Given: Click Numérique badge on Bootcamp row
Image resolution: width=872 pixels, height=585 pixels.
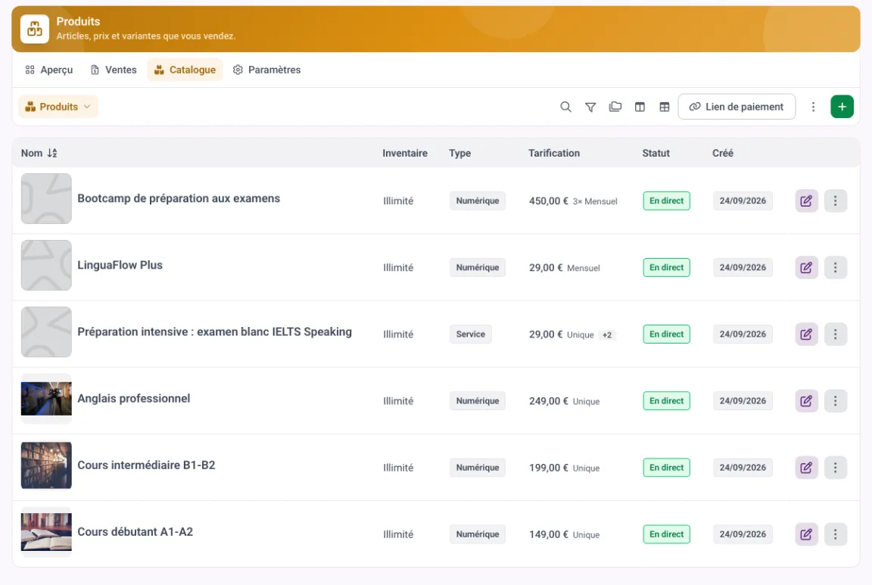Looking at the screenshot, I should coord(477,201).
